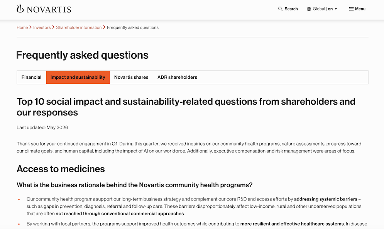Open the ADR shareholders tab
Image resolution: width=384 pixels, height=229 pixels.
tap(177, 77)
